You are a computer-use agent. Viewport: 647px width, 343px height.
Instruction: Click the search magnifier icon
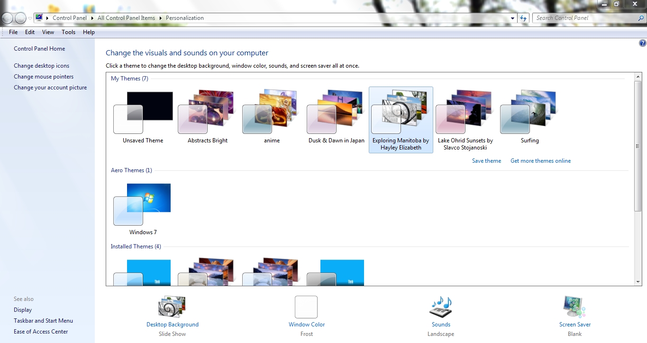click(x=640, y=18)
